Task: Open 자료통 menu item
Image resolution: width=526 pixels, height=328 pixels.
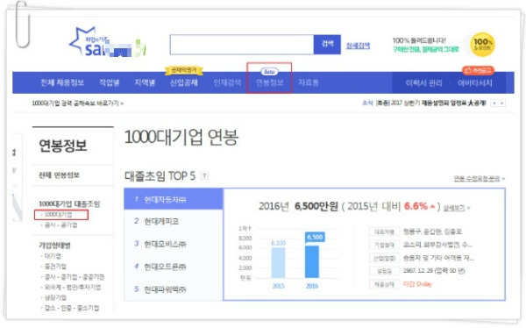Action: 308,82
